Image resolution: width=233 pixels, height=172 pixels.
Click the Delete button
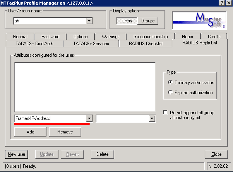pyautogui.click(x=103, y=154)
